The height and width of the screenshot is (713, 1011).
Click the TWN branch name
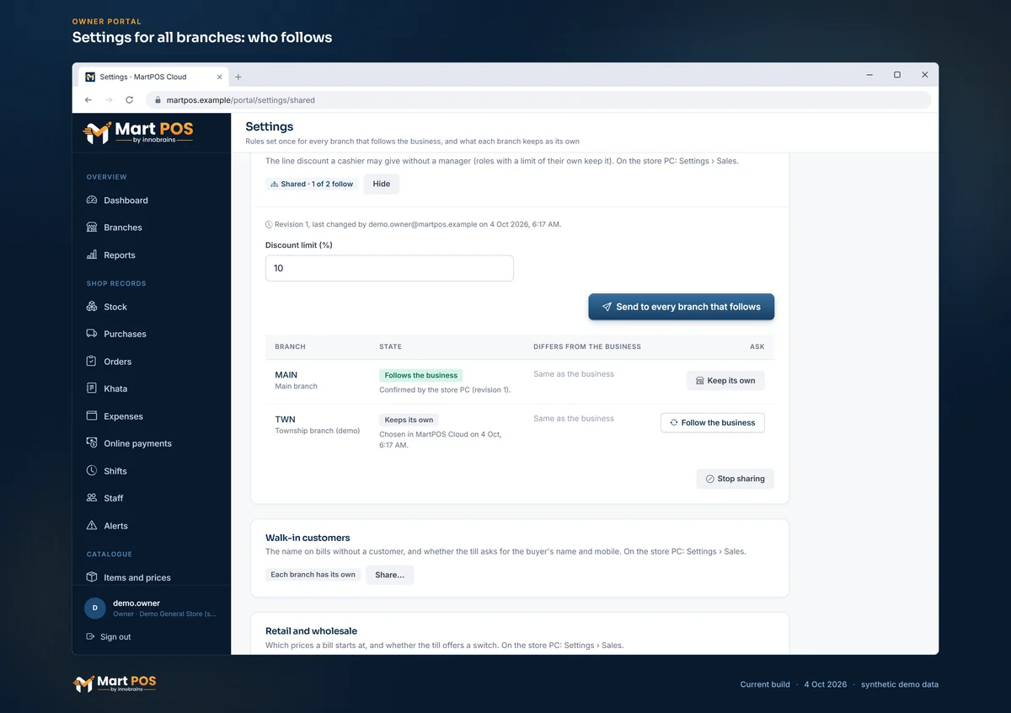point(285,419)
